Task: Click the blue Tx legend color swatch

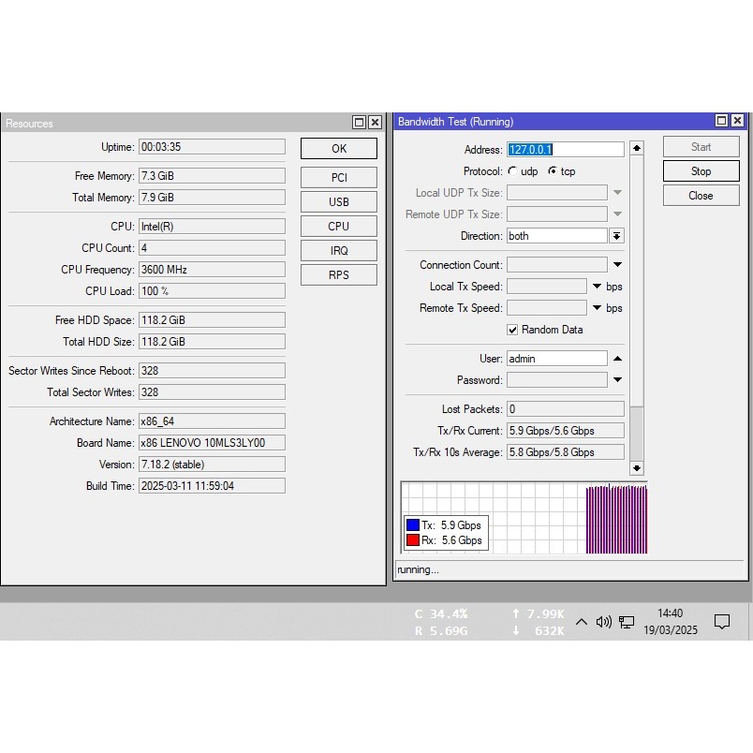Action: (412, 525)
